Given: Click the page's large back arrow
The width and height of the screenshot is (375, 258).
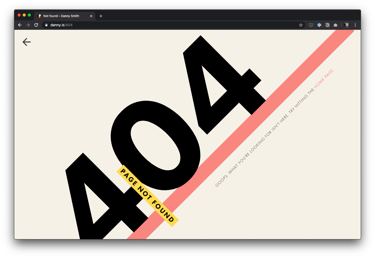Looking at the screenshot, I should click(26, 42).
